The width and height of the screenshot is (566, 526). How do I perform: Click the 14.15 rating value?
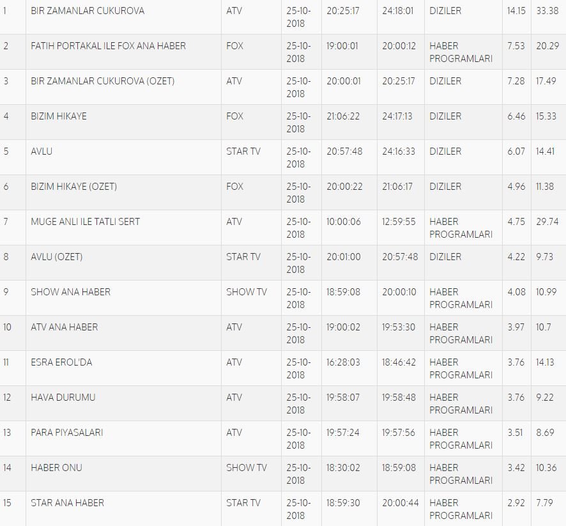[516, 11]
